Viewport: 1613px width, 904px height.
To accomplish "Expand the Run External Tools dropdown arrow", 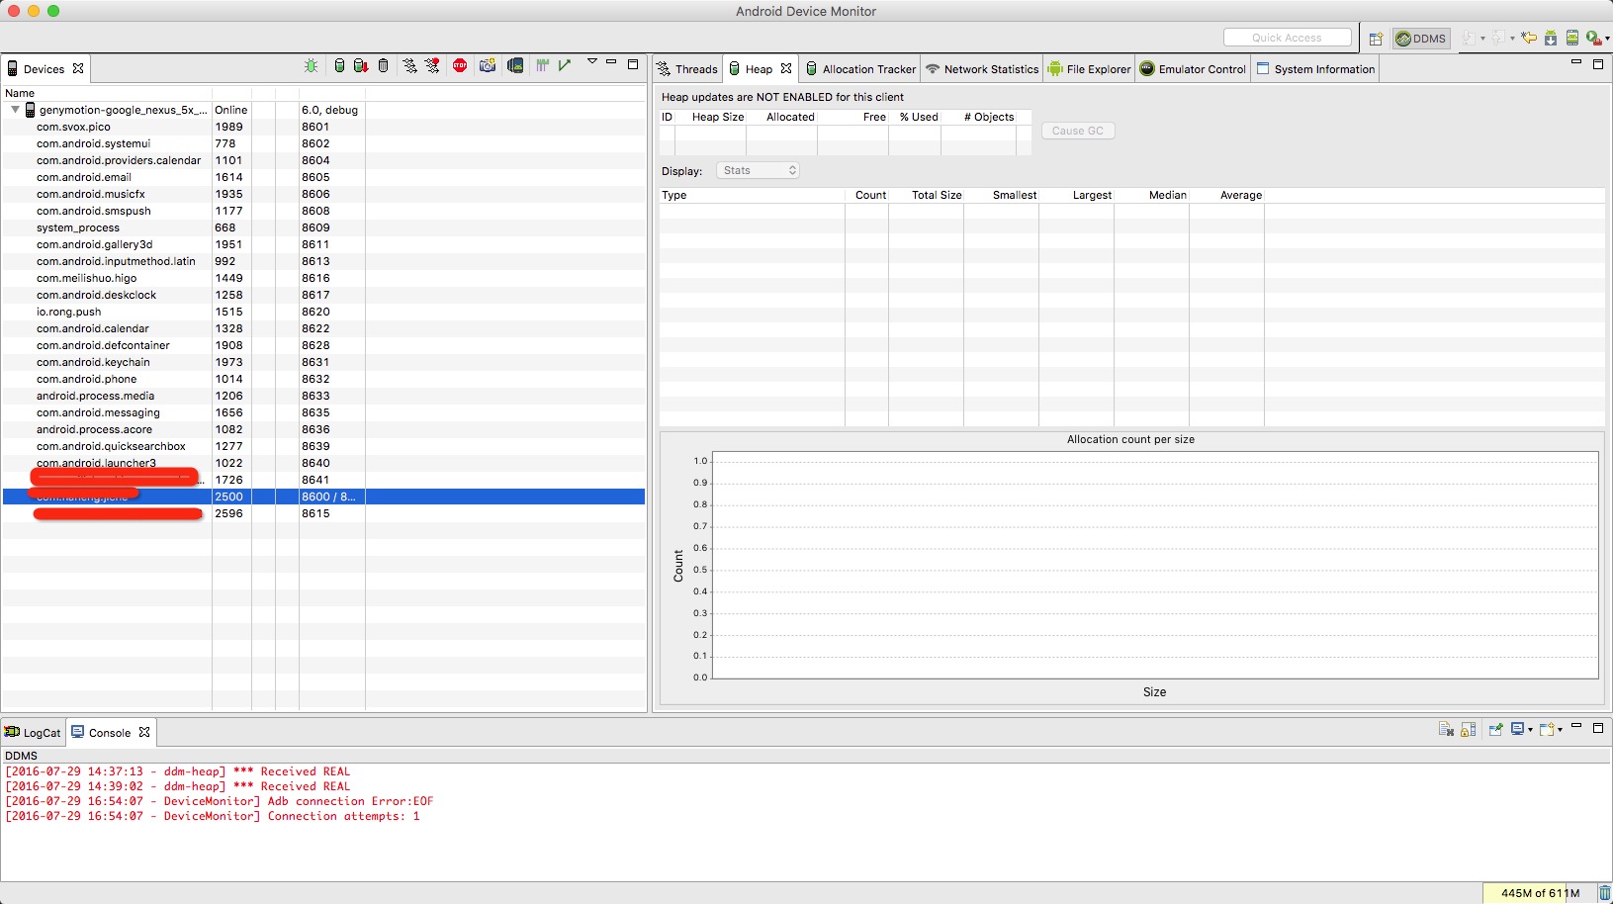I will point(1607,39).
